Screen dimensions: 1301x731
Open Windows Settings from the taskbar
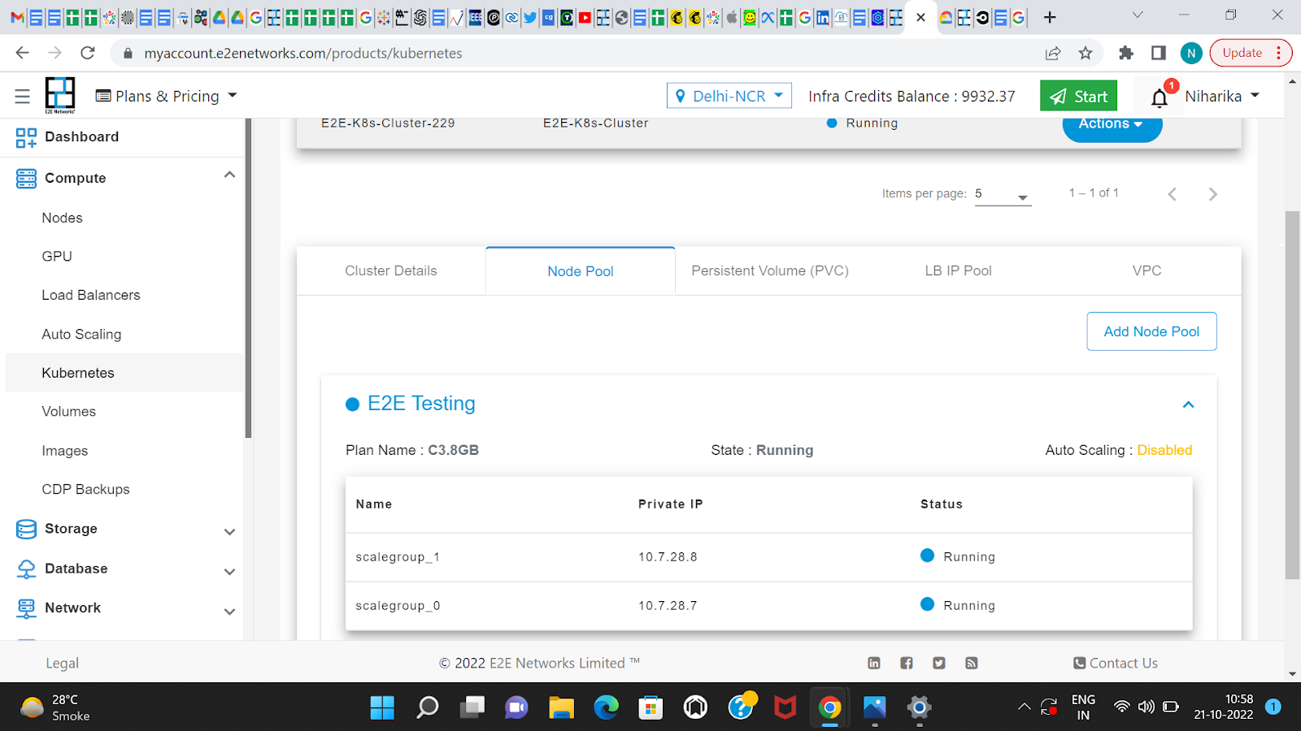920,707
